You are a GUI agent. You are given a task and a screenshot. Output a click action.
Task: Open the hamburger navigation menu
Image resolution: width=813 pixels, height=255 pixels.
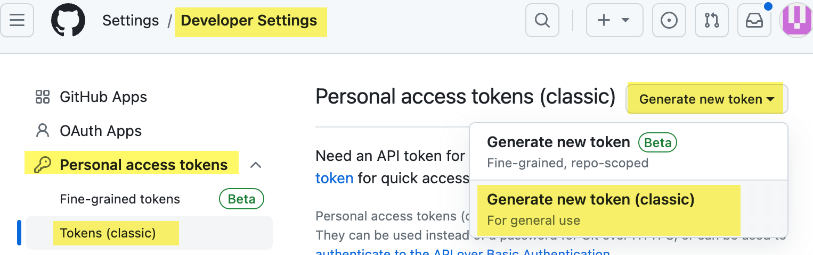pyautogui.click(x=17, y=21)
